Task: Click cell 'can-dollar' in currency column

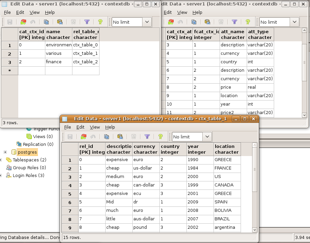Action: click(x=146, y=185)
